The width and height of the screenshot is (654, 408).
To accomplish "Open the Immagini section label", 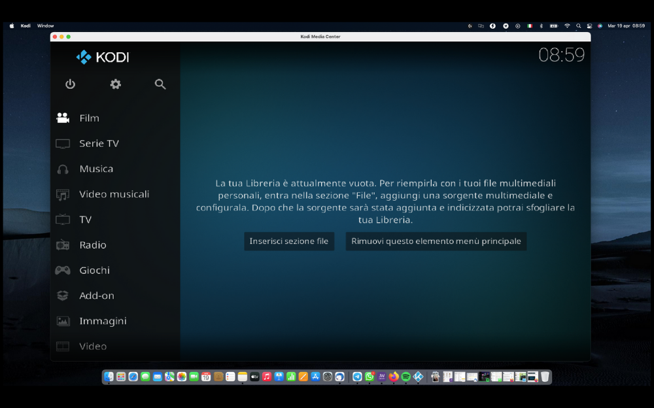I will 103,321.
